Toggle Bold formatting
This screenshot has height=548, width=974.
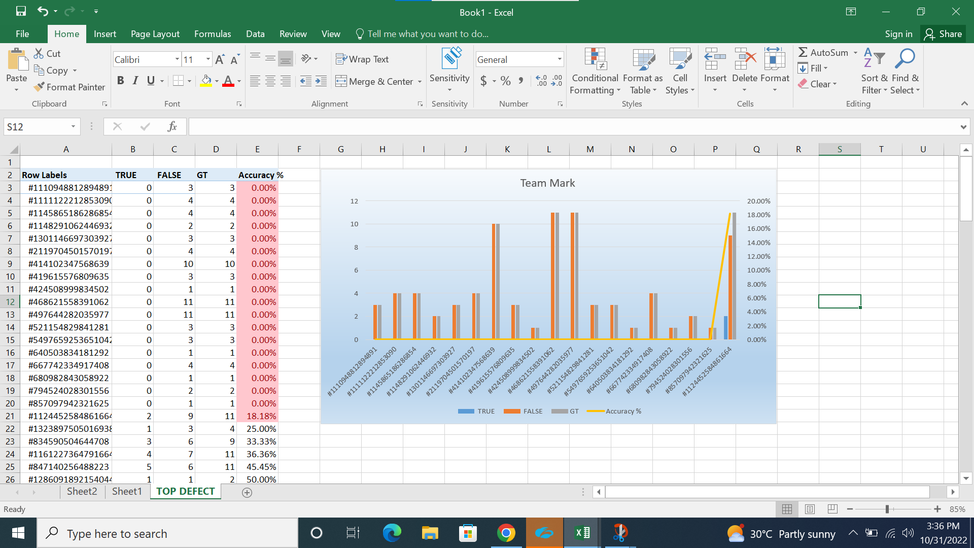coord(120,81)
